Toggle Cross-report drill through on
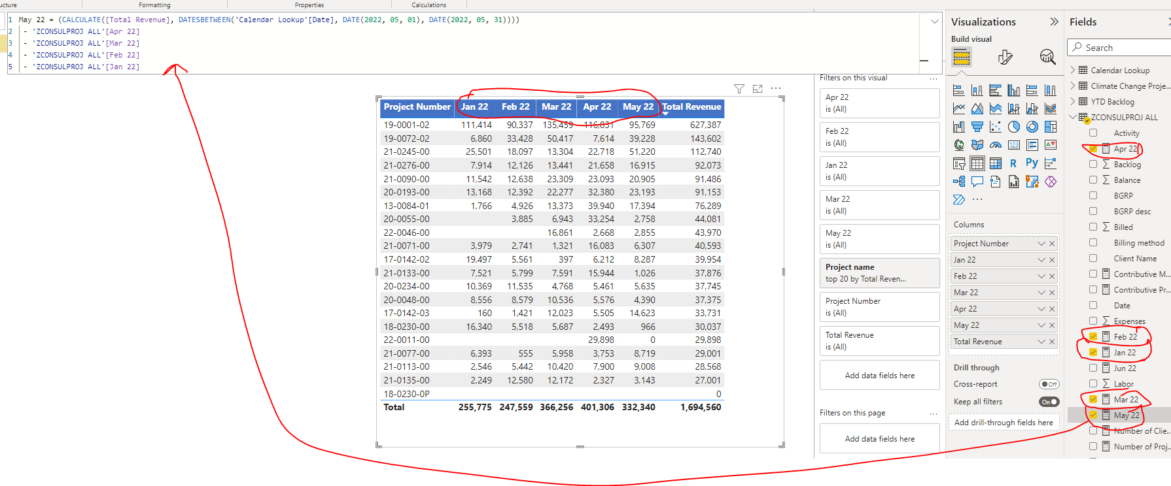 [1049, 384]
